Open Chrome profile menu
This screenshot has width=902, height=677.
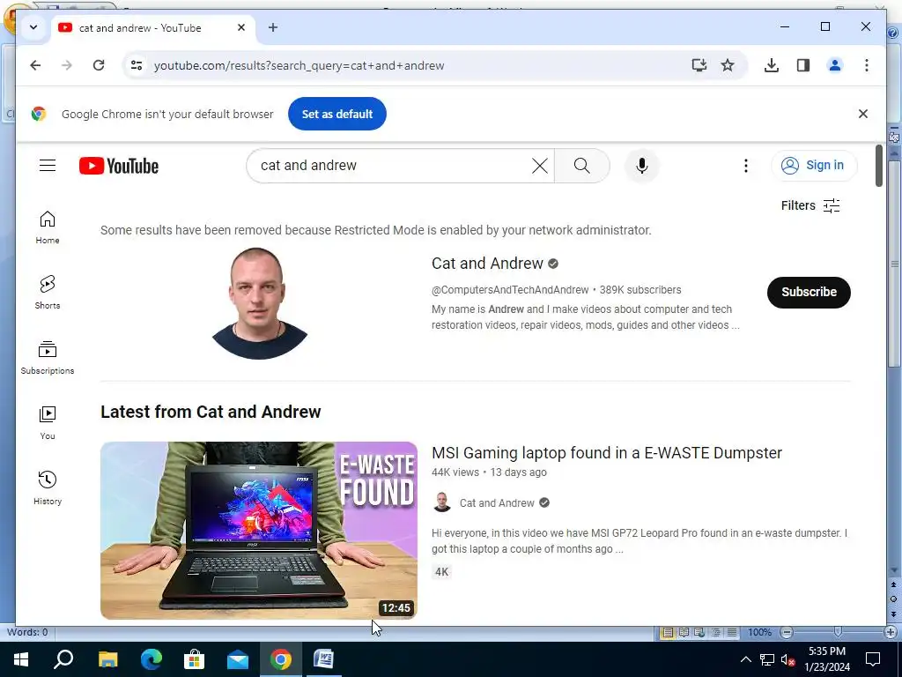[835, 65]
